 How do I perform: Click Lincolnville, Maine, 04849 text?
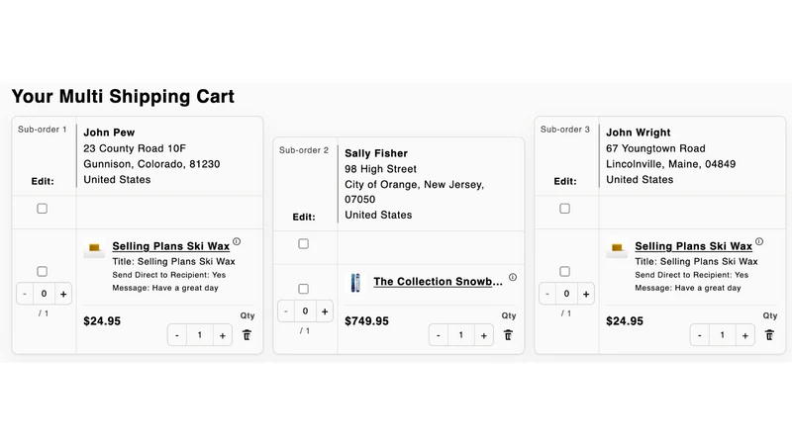[671, 164]
